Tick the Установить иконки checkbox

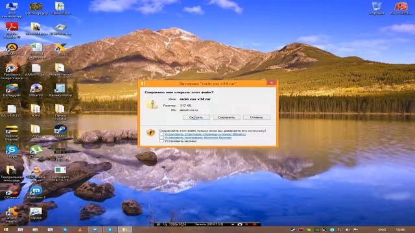click(x=161, y=141)
